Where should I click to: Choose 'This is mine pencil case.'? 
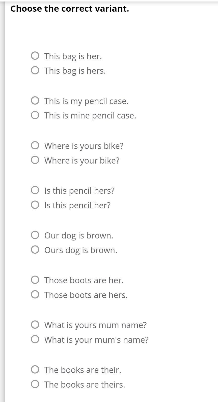[x=35, y=115]
